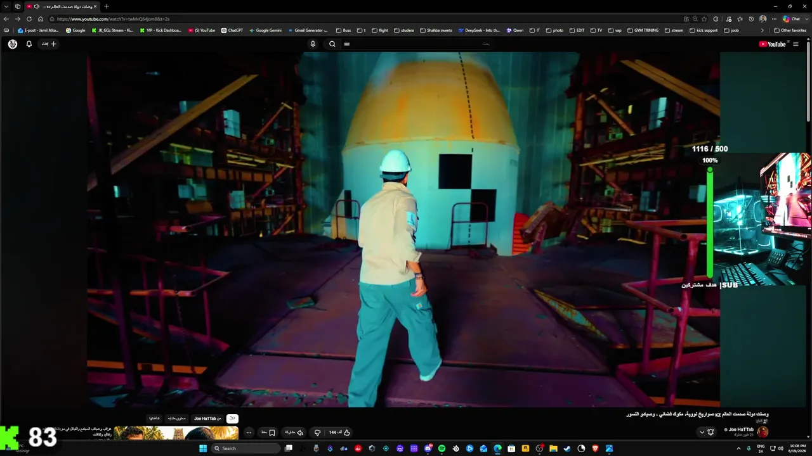Select the Joe HaTTab filter chip
The image size is (812, 456).
click(x=207, y=419)
